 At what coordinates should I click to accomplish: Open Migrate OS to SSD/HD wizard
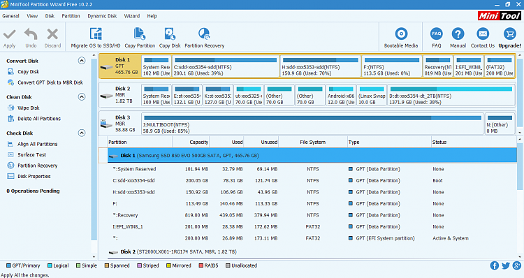point(96,38)
